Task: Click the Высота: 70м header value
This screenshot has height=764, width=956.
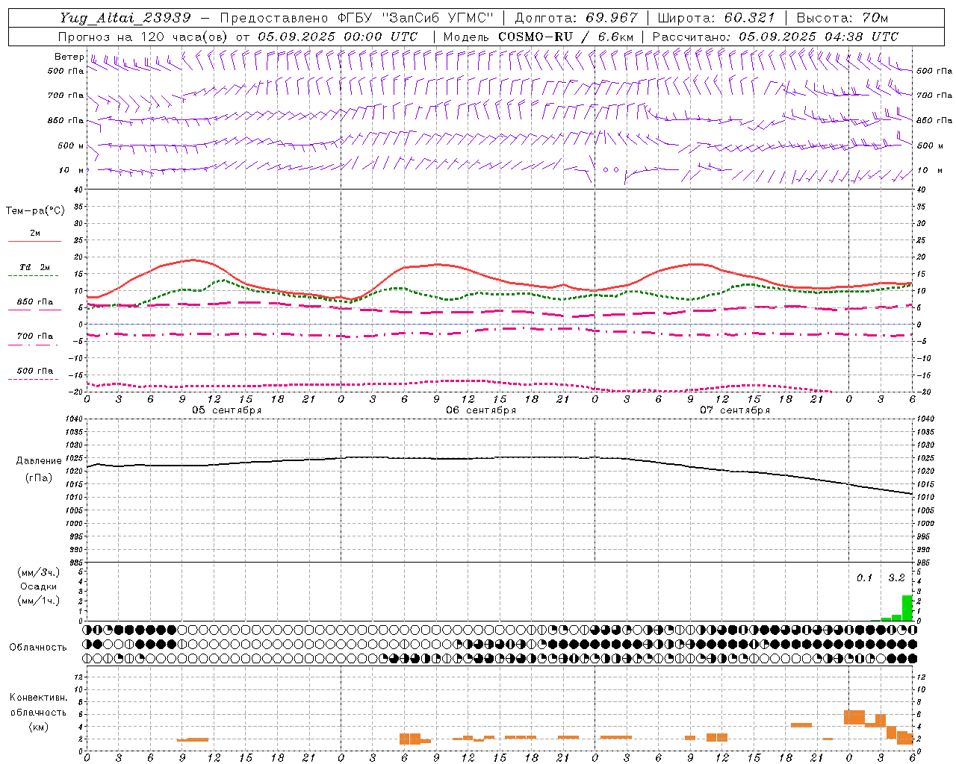Action: coord(842,18)
